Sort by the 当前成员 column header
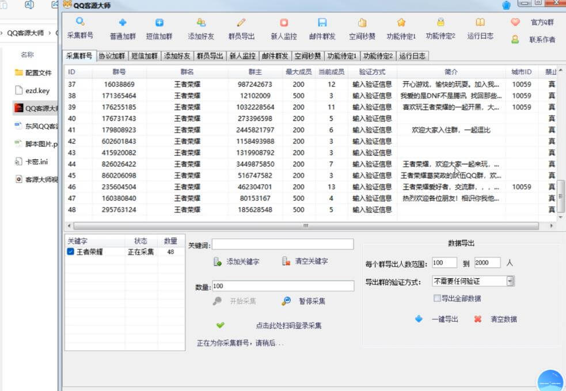 (332, 72)
